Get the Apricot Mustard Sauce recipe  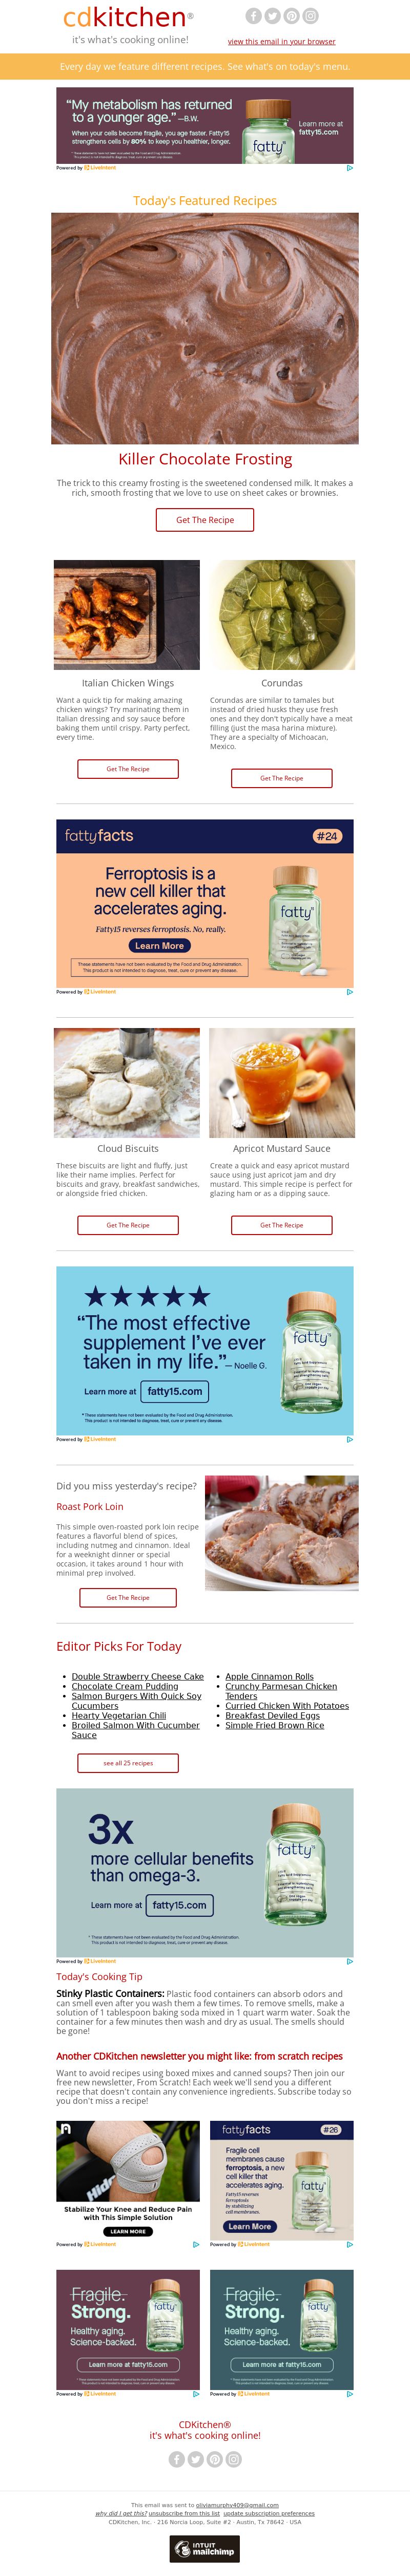click(281, 1225)
